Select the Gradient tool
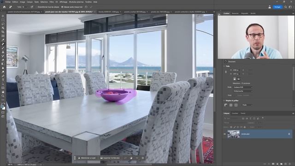The width and height of the screenshot is (295, 166). click(3, 64)
